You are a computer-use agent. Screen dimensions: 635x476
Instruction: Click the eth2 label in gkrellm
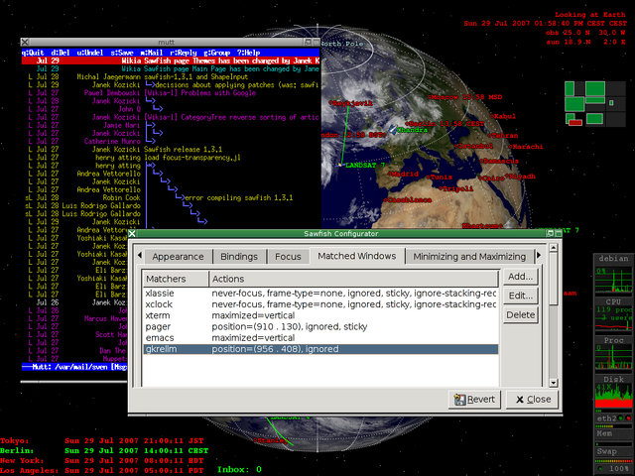(x=606, y=418)
